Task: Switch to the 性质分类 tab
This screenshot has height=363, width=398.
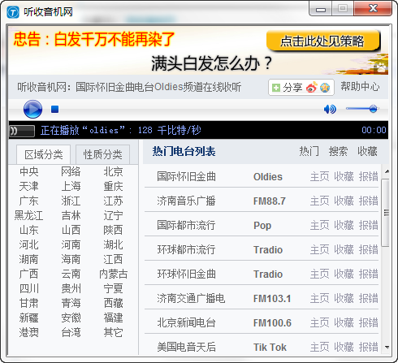Action: pos(102,154)
